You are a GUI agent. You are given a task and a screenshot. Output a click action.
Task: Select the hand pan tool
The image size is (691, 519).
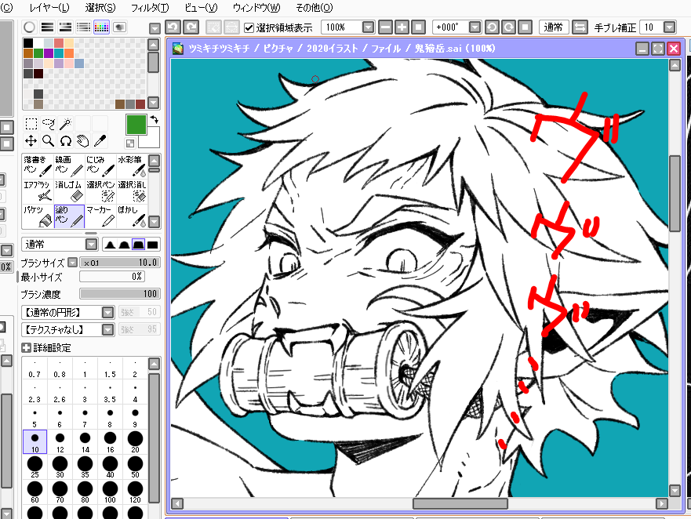82,140
